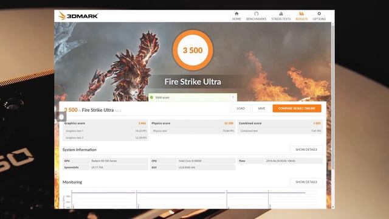Click the 'Valid score' notice bar

pyautogui.click(x=193, y=97)
